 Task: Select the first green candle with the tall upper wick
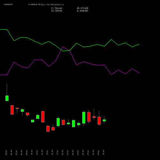[7, 98]
